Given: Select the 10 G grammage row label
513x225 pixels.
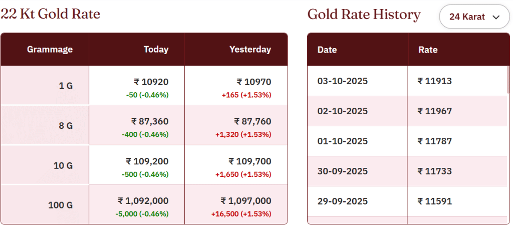Looking at the screenshot, I should (x=63, y=165).
